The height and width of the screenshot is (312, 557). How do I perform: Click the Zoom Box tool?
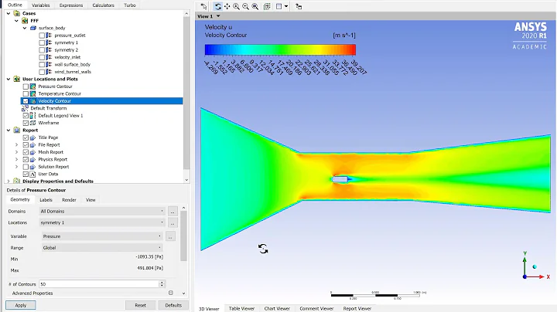coord(255,6)
